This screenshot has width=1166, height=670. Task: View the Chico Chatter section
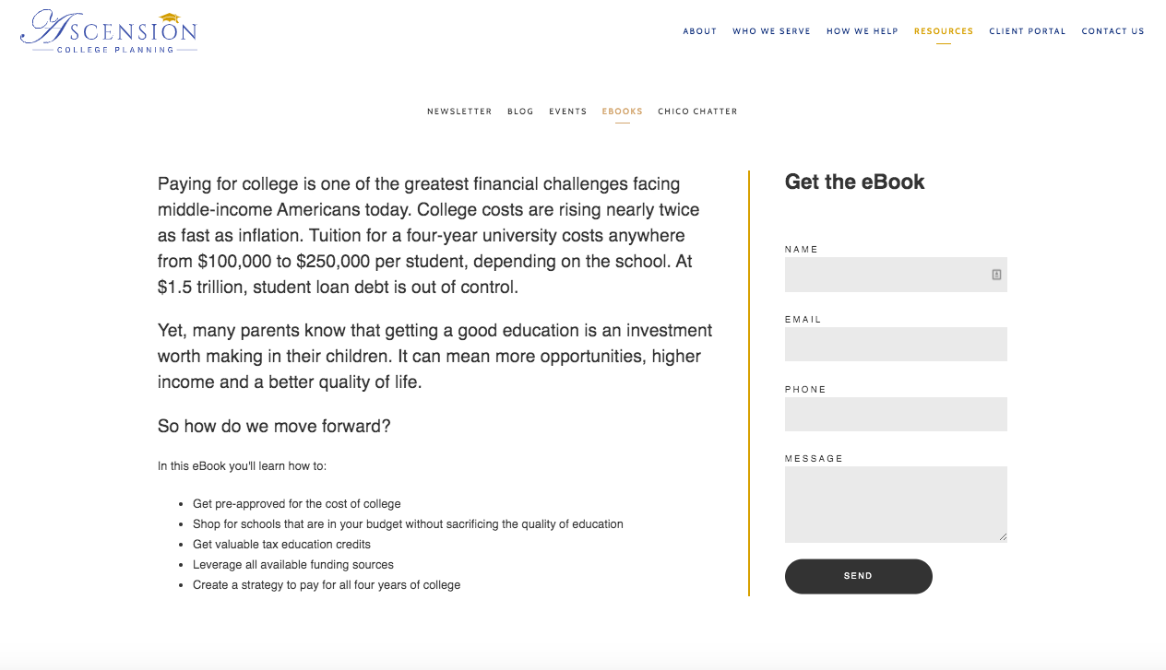[697, 112]
